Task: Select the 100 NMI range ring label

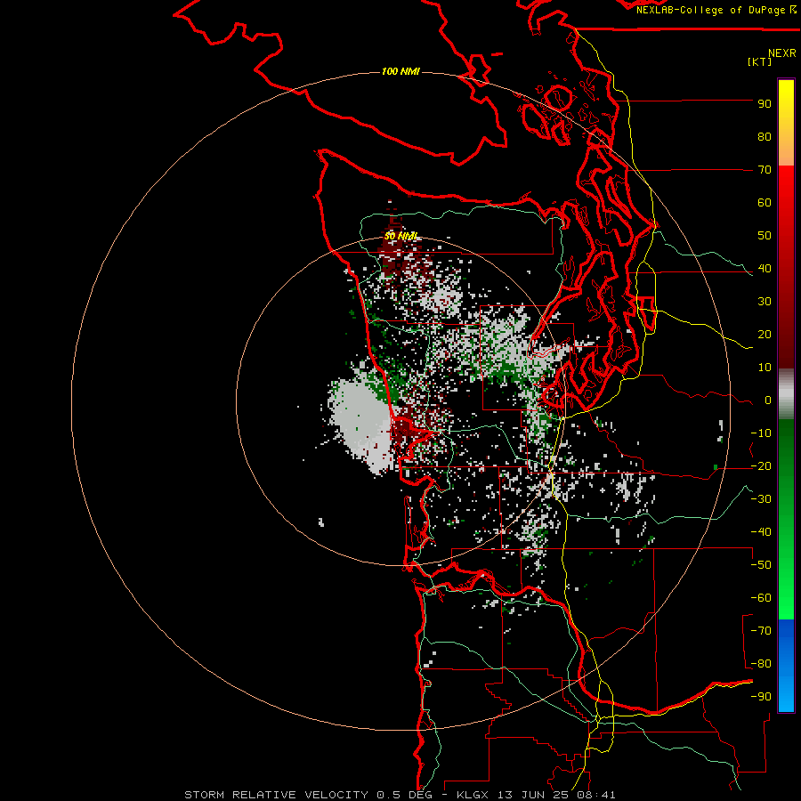Action: click(400, 71)
